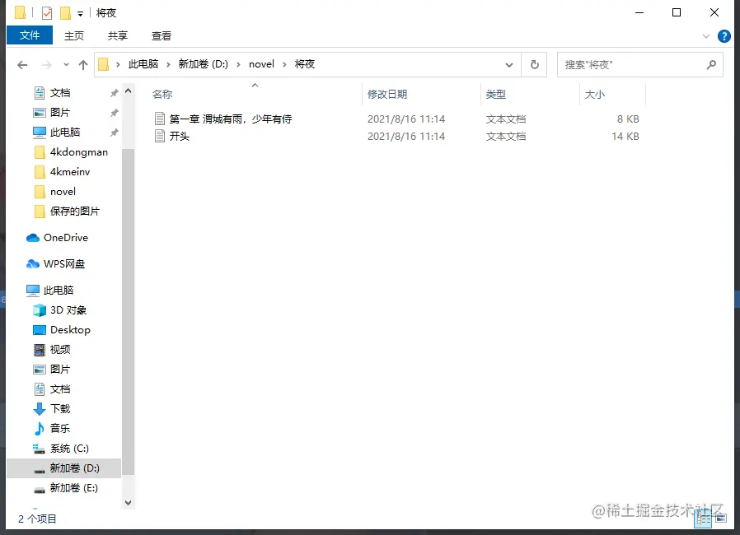Click the WPS网盘 cloud icon
This screenshot has width=740, height=535.
click(33, 264)
